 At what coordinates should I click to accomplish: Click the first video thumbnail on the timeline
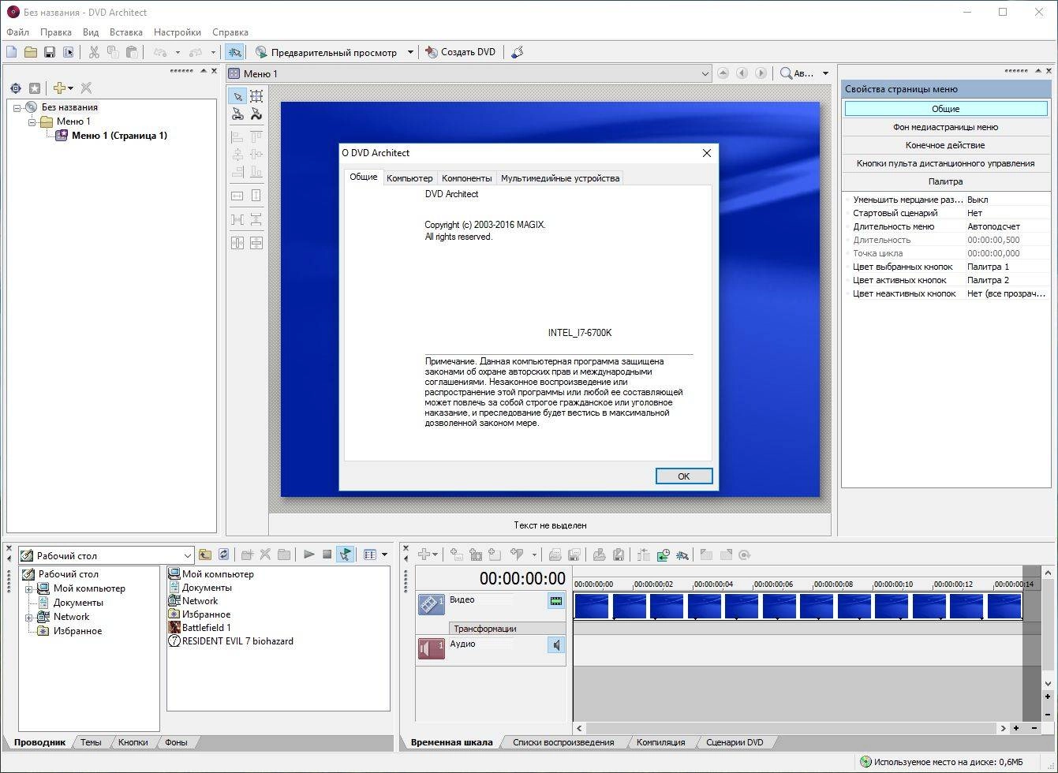592,606
